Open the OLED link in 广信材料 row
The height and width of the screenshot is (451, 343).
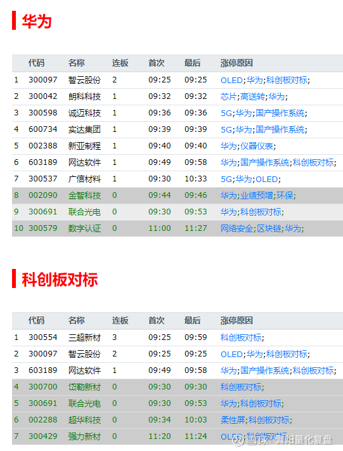click(x=266, y=179)
